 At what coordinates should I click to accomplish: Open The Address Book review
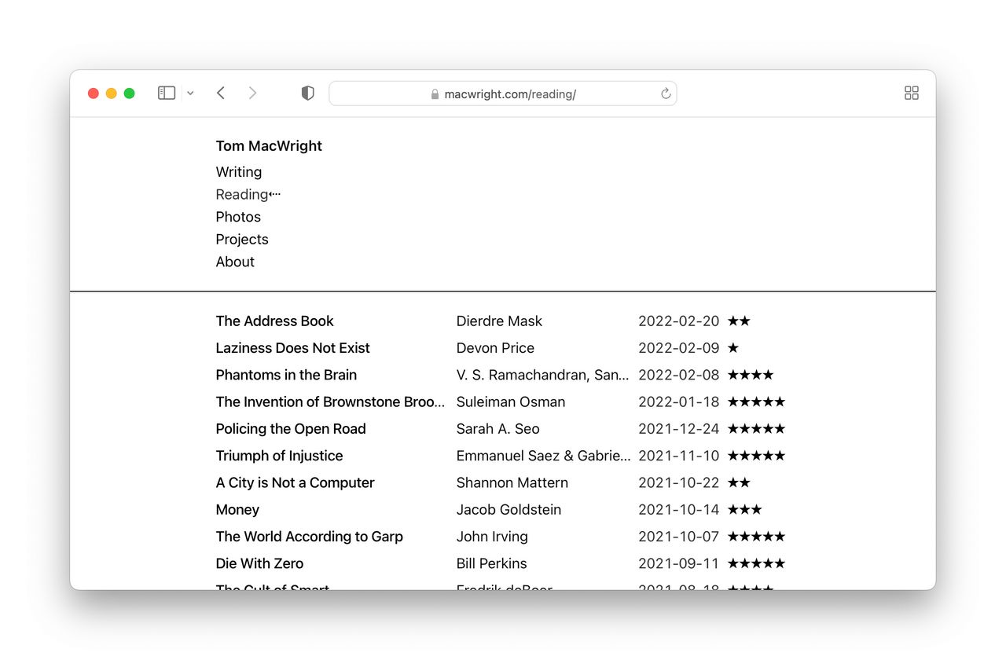(x=274, y=321)
